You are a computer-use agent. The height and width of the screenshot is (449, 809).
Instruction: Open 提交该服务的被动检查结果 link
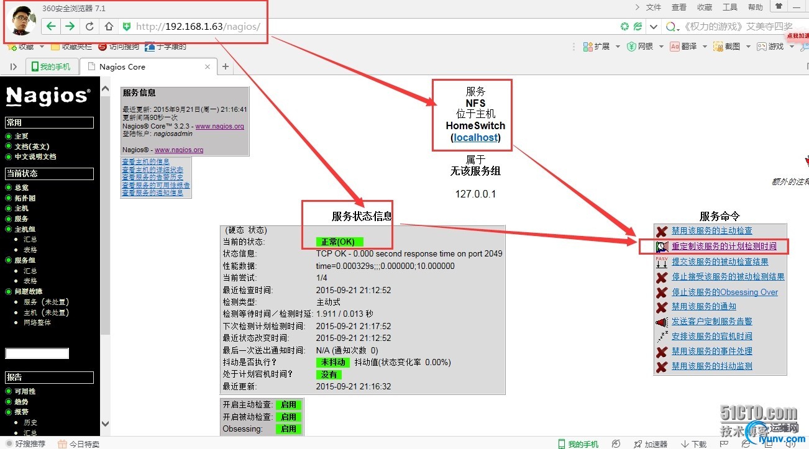point(720,261)
